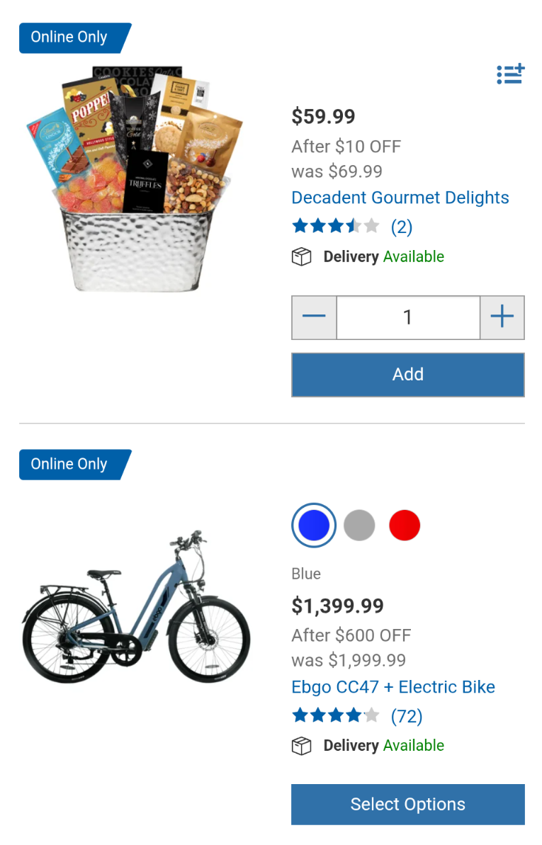This screenshot has height=845, width=542.
Task: Open the gift basket product image
Action: pos(136,177)
